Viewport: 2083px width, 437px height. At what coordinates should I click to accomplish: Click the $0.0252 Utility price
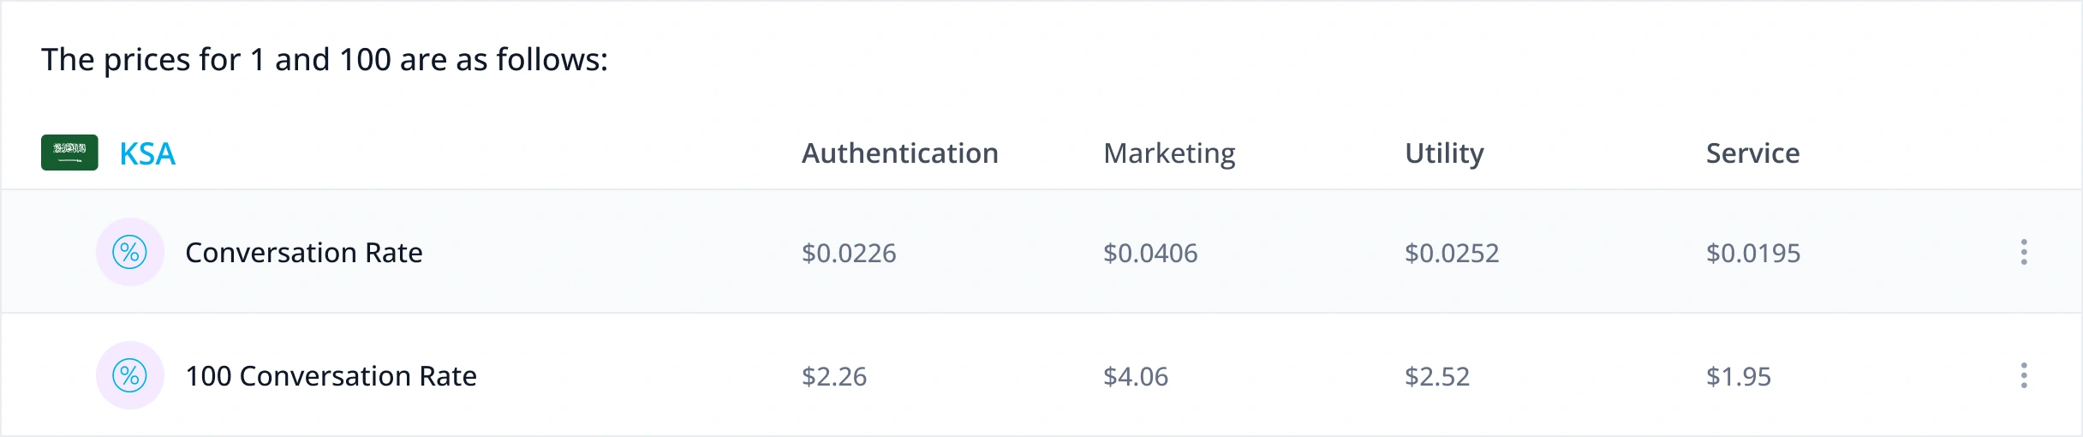click(x=1452, y=253)
